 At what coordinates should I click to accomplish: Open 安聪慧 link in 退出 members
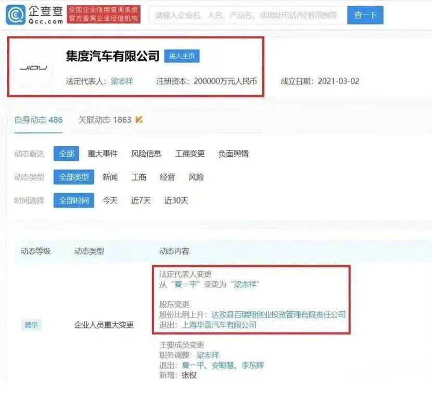click(x=223, y=365)
